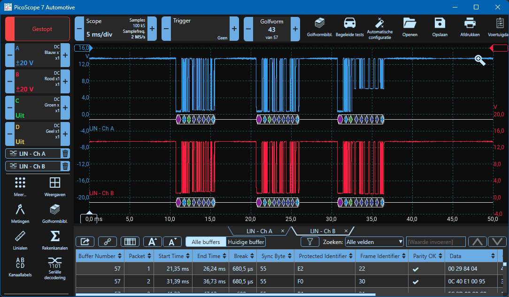Open the Metingen measurements tool
The height and width of the screenshot is (297, 509).
click(20, 213)
